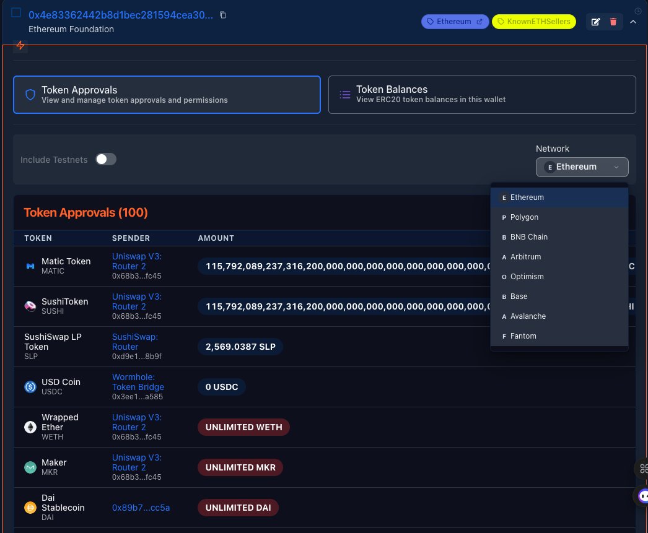
Task: Open Uniswap V3 Router 2 link in MKR row
Action: [137, 462]
